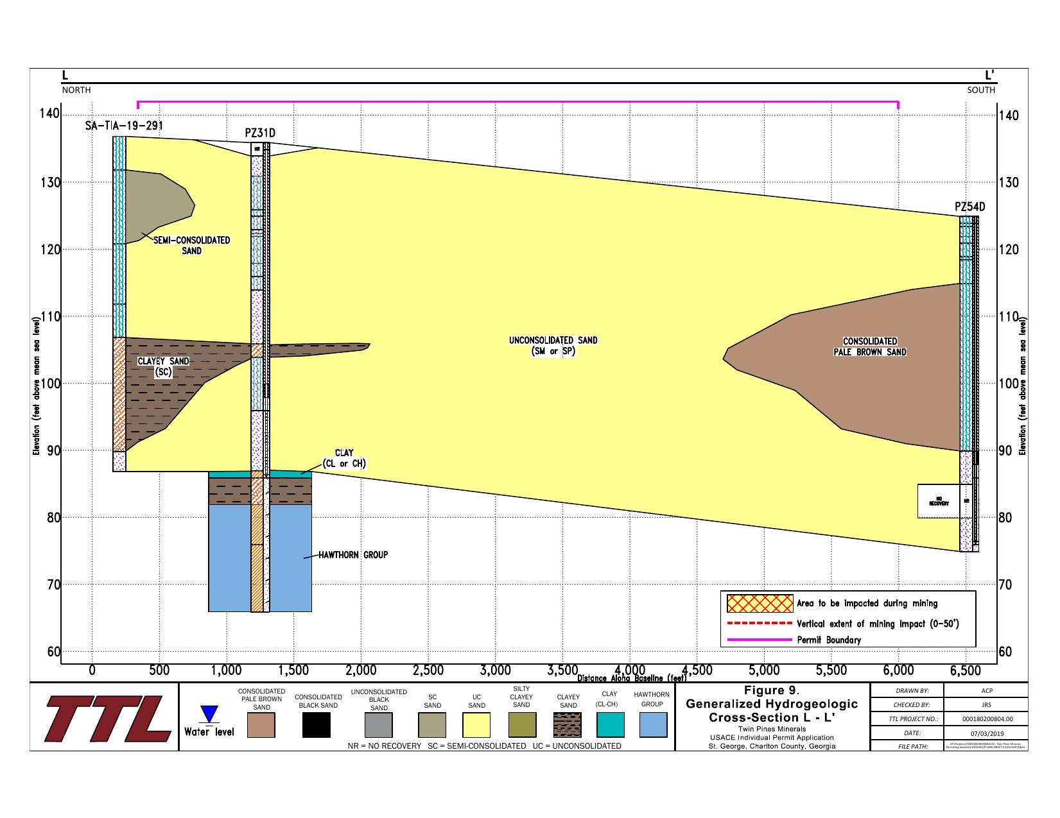This screenshot has width=1060, height=818.
Task: Click the HAWTHORN GROUP annotation in the section
Action: 353,554
